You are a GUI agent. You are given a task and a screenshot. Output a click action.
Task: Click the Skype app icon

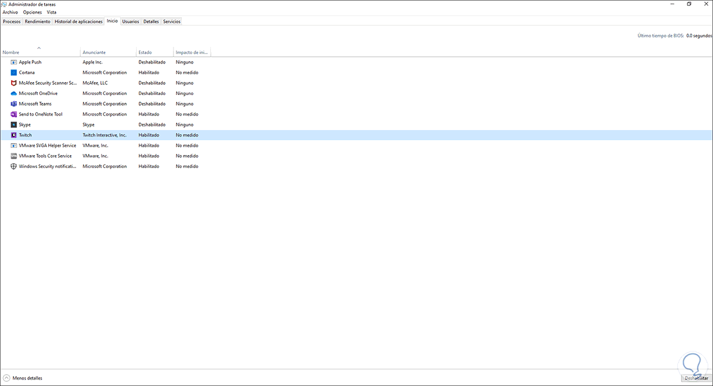[14, 125]
